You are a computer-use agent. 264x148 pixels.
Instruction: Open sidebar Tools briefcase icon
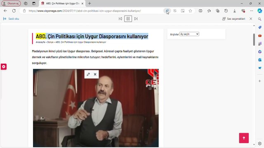click(x=259, y=36)
